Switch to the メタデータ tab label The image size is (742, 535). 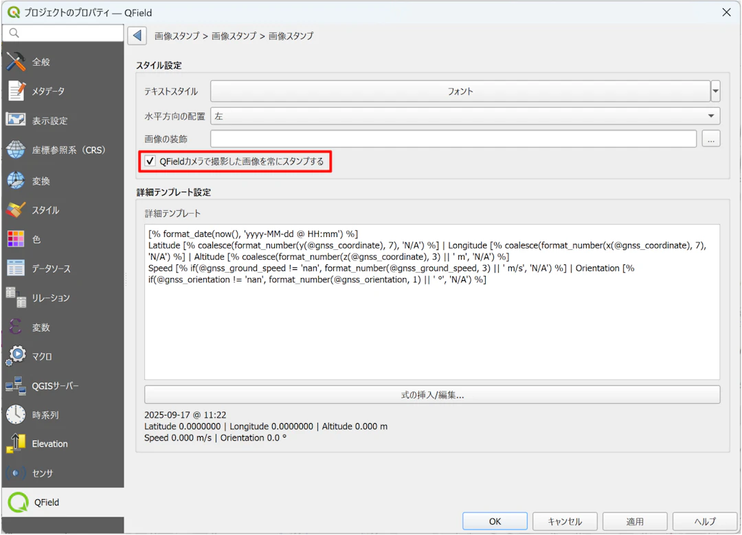[x=48, y=91]
